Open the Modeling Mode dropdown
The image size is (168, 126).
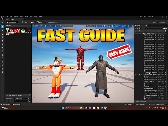(x=12, y=22)
